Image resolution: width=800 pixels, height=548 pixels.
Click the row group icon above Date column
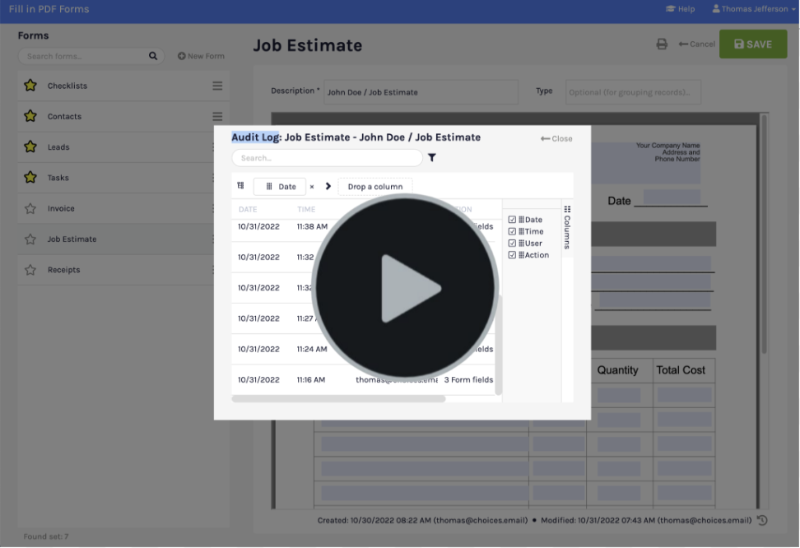[240, 186]
